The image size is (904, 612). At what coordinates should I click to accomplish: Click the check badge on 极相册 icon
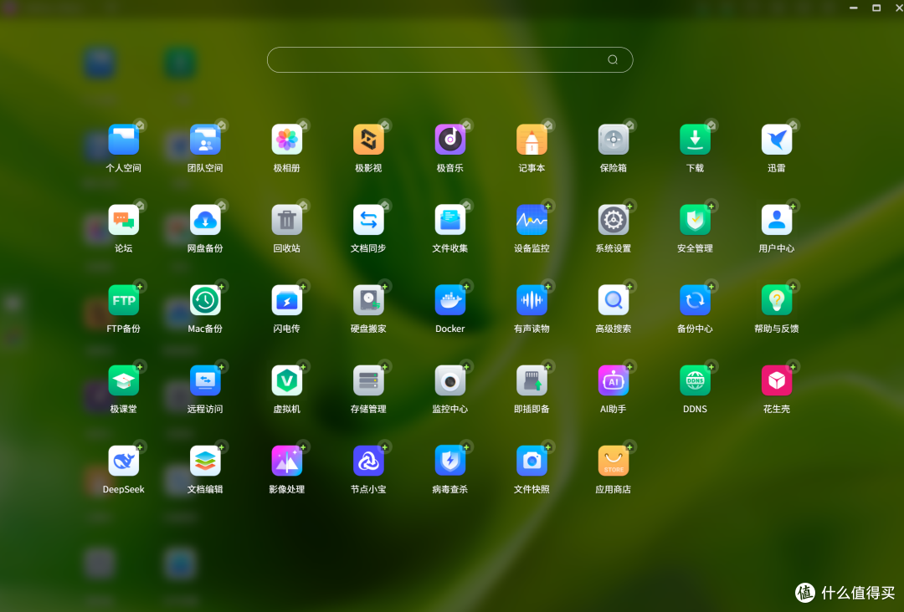pos(303,125)
